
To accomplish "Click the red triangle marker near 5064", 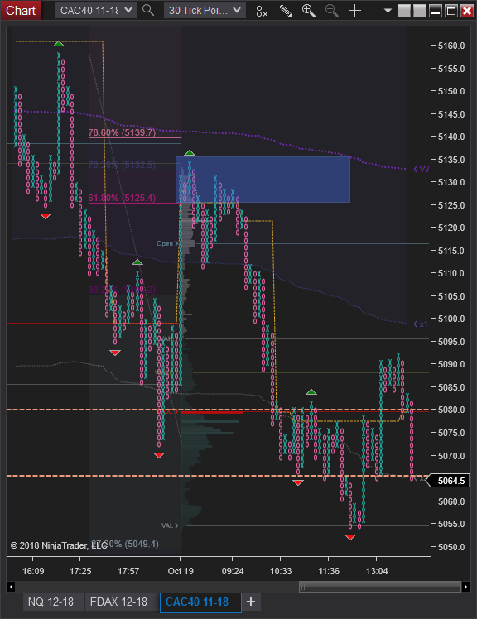I will coord(298,482).
